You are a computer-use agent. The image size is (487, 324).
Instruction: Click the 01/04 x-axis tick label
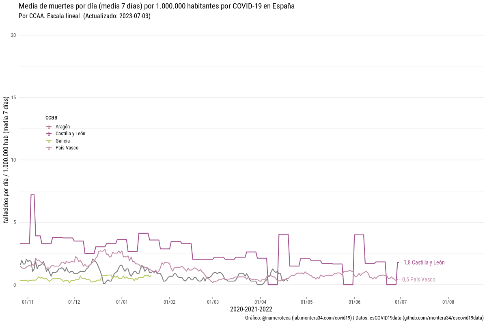pyautogui.click(x=260, y=302)
